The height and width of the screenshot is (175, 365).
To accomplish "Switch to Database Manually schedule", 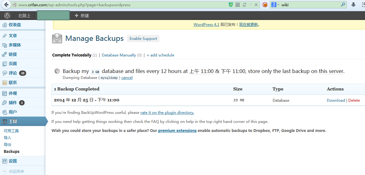I will pyautogui.click(x=119, y=55).
